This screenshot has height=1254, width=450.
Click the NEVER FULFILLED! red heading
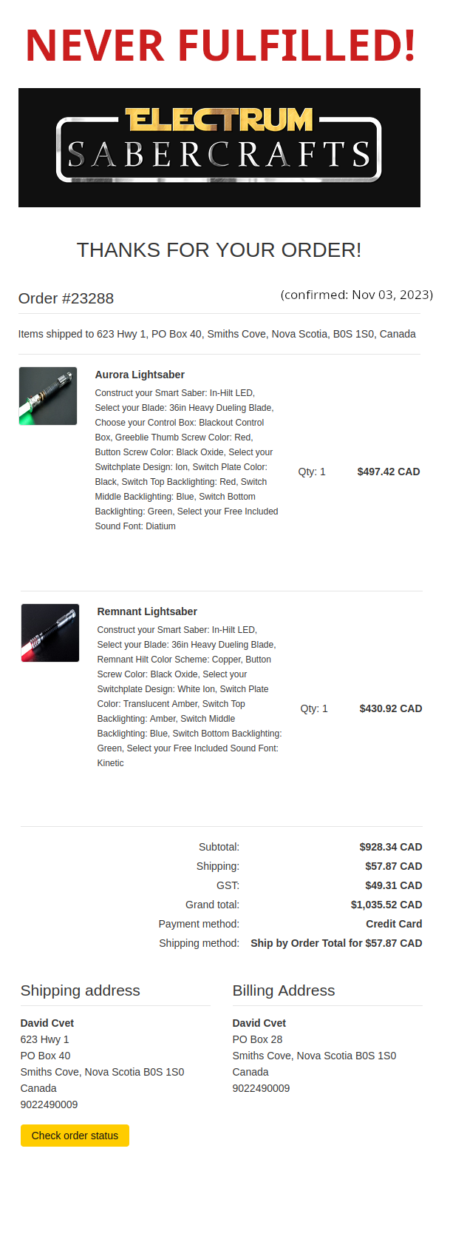220,45
